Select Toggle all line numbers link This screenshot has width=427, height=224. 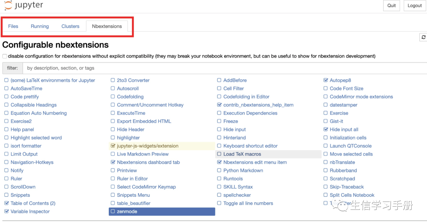pos(248,203)
